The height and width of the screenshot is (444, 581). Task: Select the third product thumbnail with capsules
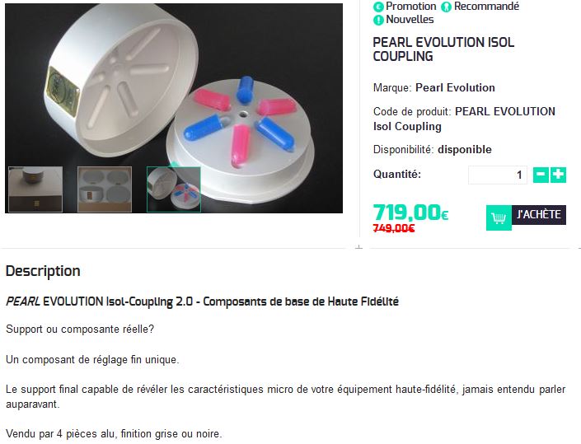pyautogui.click(x=174, y=189)
